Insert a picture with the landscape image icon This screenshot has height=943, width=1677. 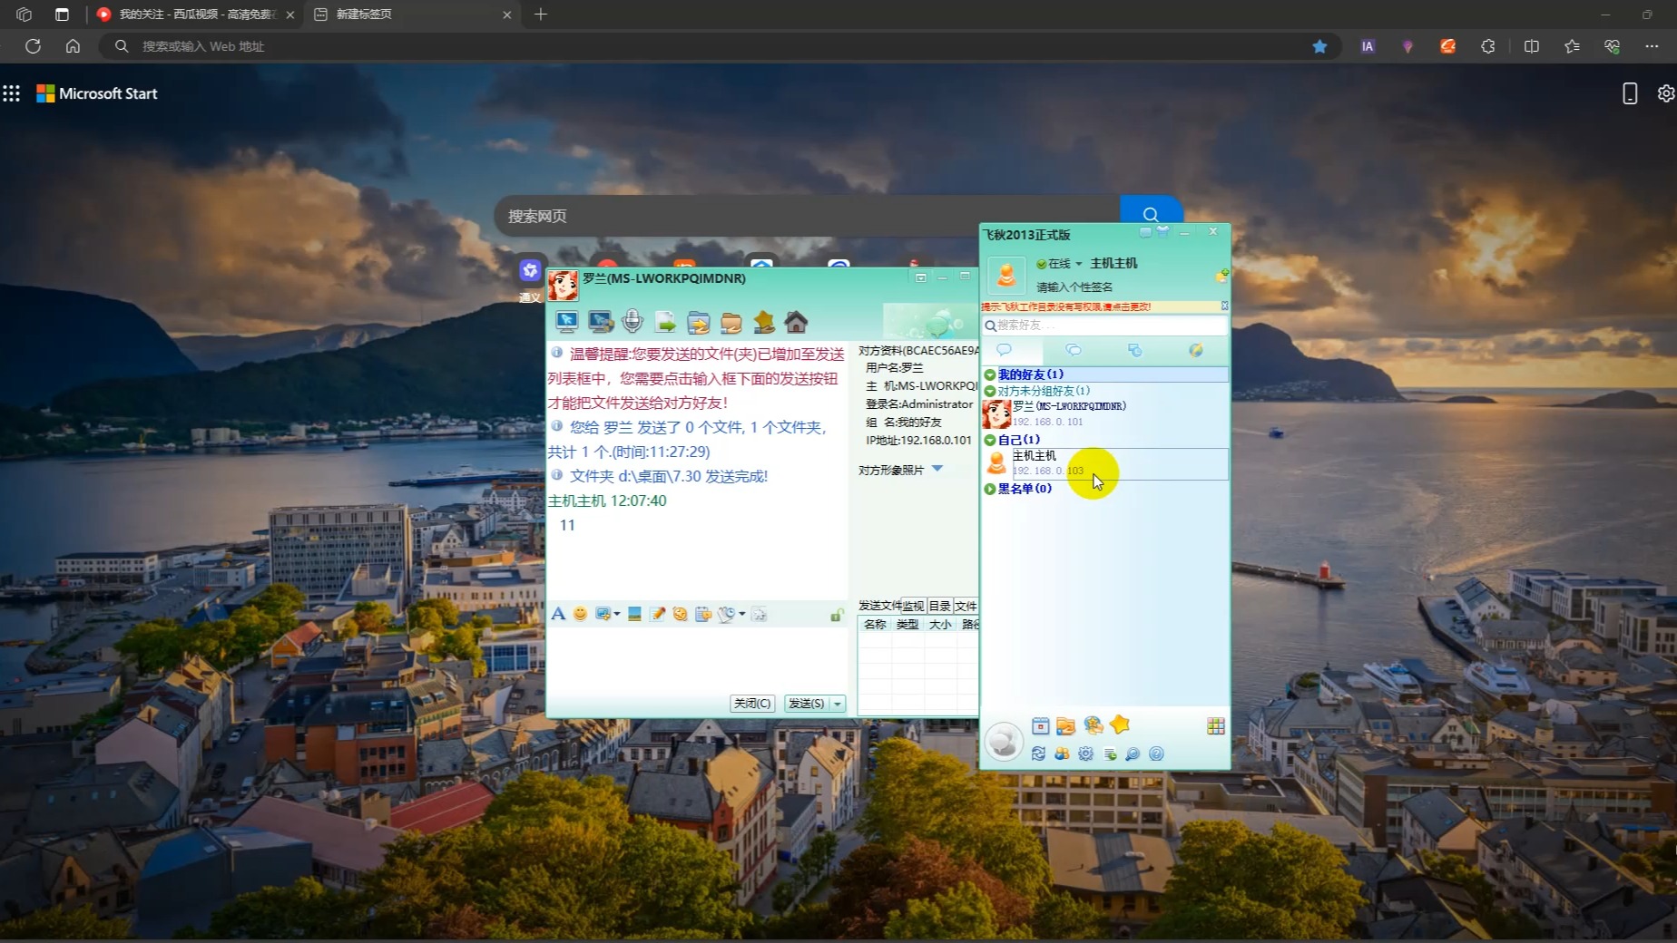pos(634,614)
